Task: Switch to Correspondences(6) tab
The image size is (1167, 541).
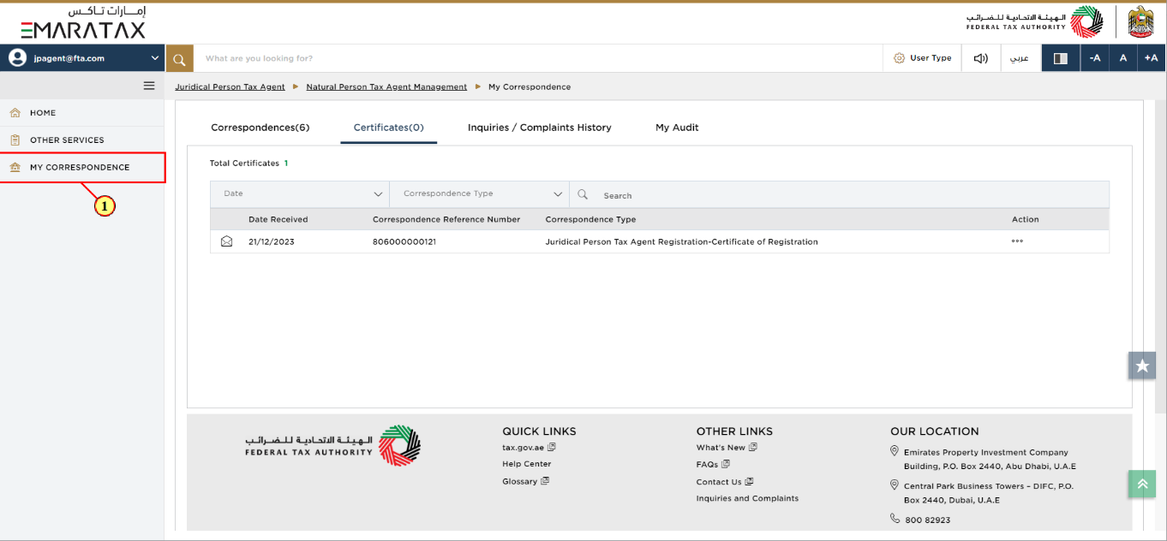Action: [260, 128]
